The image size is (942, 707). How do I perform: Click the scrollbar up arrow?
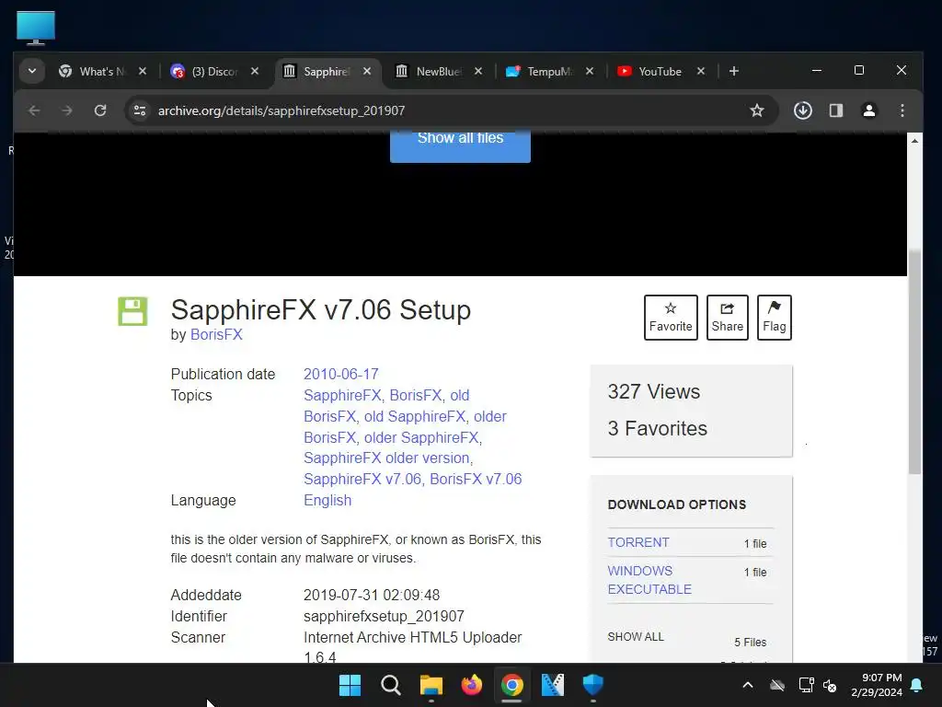pos(914,141)
